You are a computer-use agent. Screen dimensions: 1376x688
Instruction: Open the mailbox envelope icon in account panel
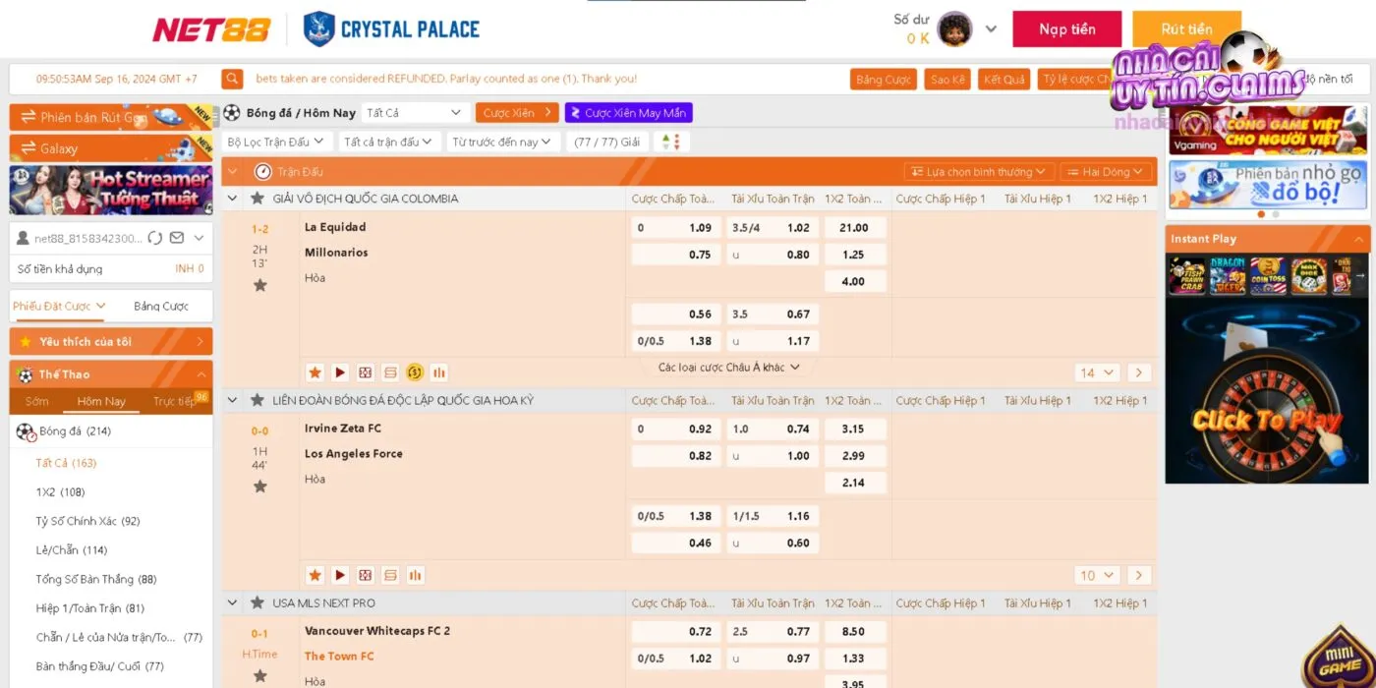coord(177,238)
